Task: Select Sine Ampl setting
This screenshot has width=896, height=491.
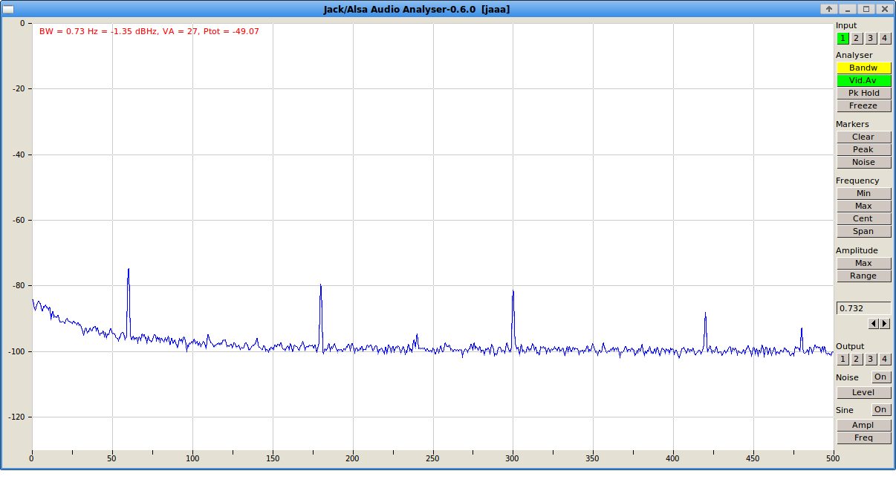Action: pos(864,425)
